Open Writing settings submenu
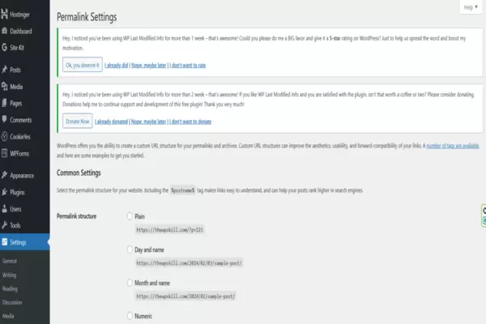486x324 pixels. pyautogui.click(x=9, y=275)
